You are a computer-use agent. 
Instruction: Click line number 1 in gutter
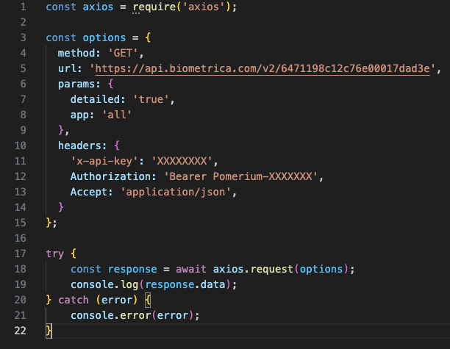click(24, 7)
